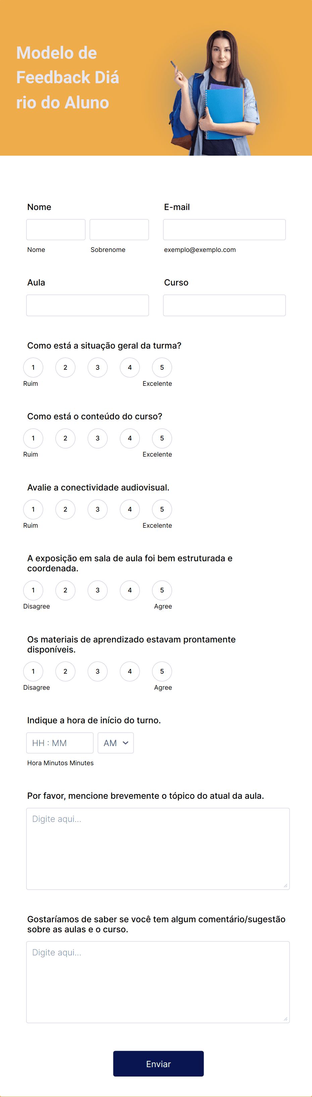Focus the Sobrenome input field

pyautogui.click(x=119, y=229)
